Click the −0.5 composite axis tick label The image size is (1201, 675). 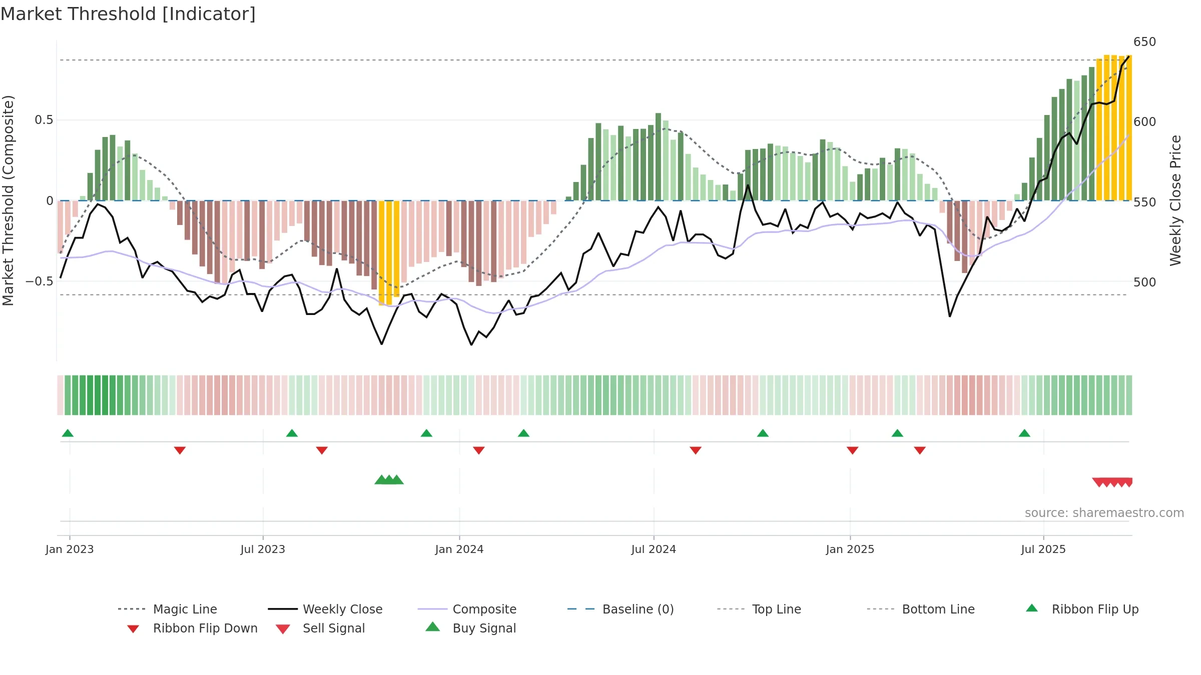click(40, 281)
